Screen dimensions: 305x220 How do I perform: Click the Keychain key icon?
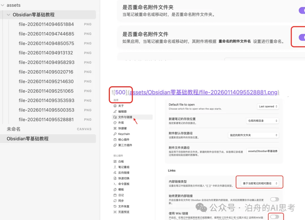point(115,134)
